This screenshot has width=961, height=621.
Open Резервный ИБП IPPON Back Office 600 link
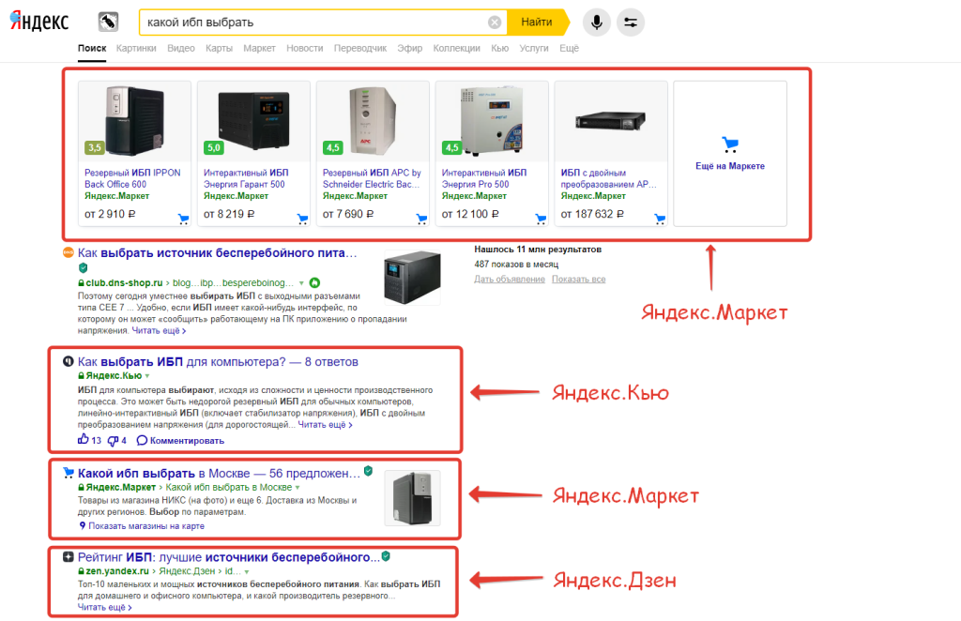pos(132,178)
